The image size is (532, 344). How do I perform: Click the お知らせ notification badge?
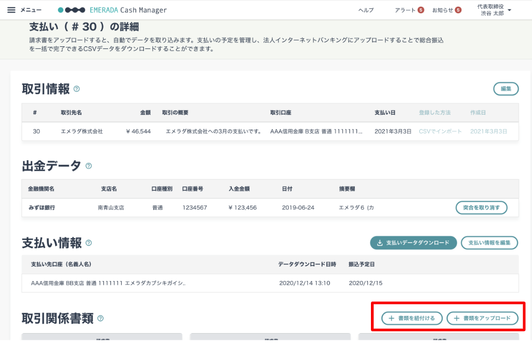[x=458, y=10]
